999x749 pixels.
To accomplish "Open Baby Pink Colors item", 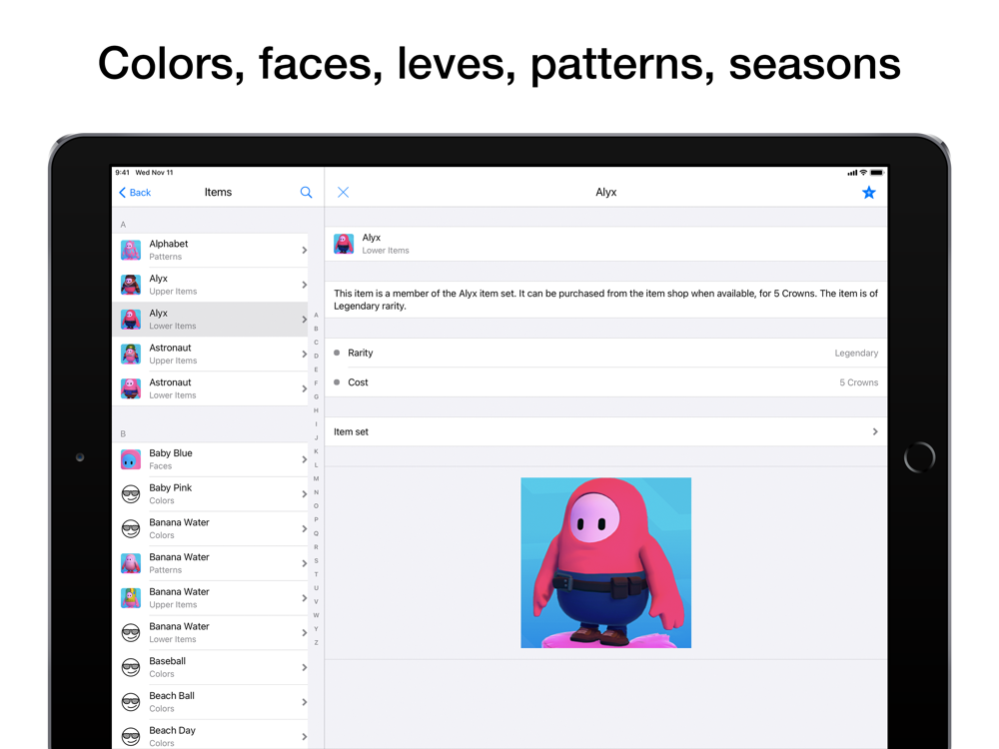I will tap(210, 494).
